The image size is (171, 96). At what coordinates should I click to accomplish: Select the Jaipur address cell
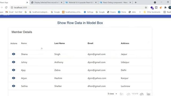(x=124, y=54)
